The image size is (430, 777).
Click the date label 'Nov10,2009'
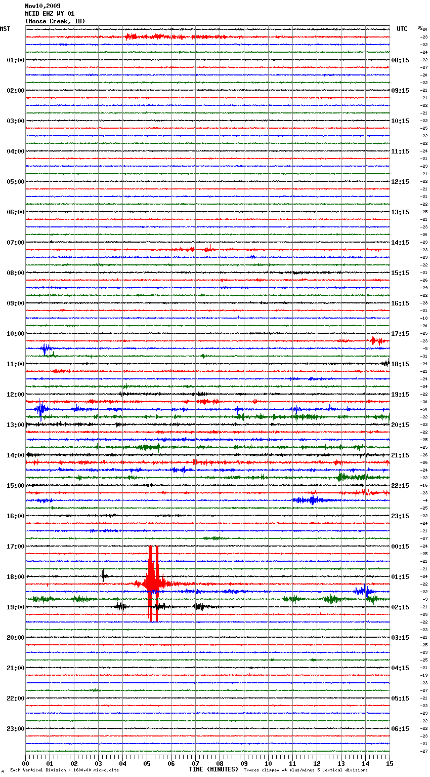[x=42, y=6]
